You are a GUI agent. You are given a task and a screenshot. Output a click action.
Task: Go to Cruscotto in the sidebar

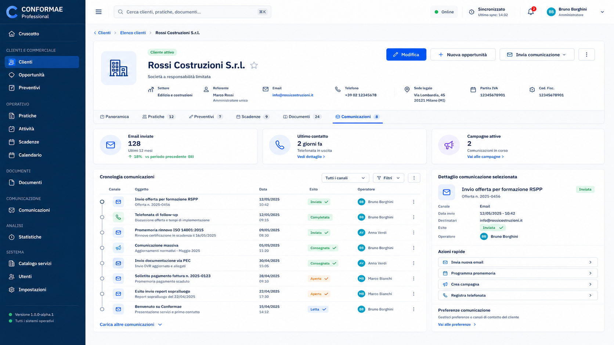tap(42, 34)
